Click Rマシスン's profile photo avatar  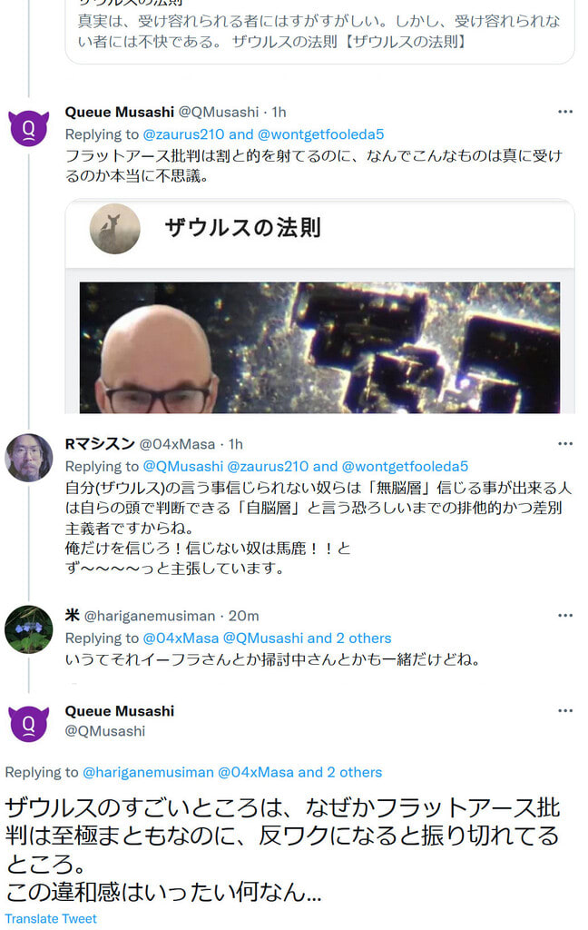pyautogui.click(x=28, y=458)
